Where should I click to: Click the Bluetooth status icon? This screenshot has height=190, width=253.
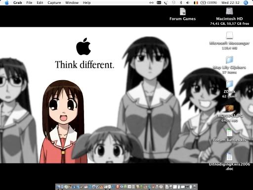coord(181,2)
